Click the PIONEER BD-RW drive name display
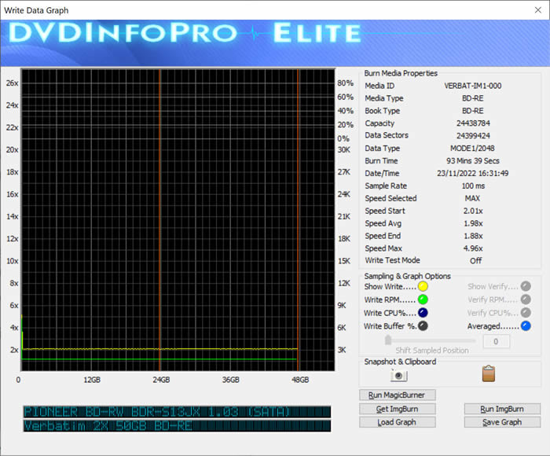Screen dimensions: 550x456 (x=177, y=412)
